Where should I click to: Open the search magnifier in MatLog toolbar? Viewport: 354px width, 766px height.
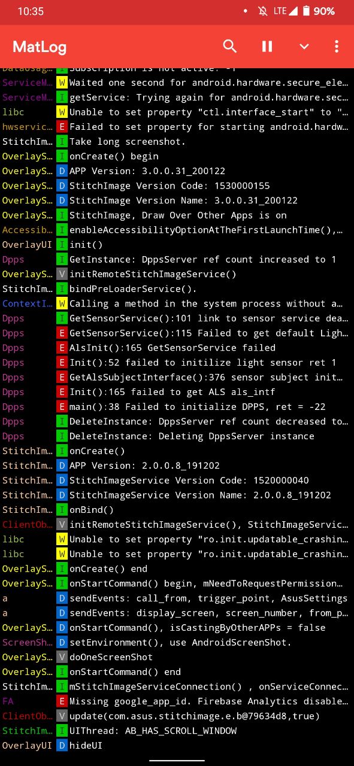230,46
